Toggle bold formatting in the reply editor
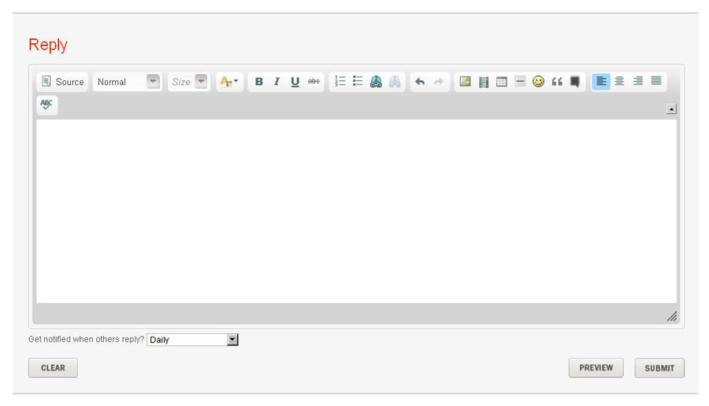This screenshot has height=406, width=709. click(258, 82)
